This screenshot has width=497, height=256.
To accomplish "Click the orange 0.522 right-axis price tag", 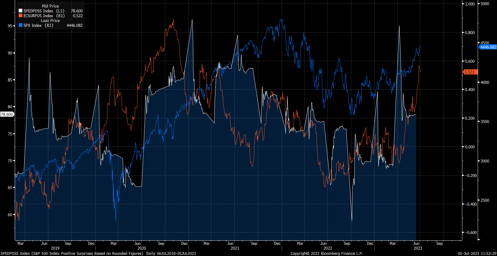I will pyautogui.click(x=470, y=72).
